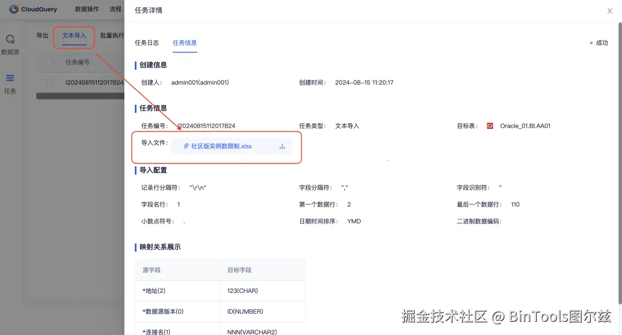The width and height of the screenshot is (622, 335).
Task: Click the attachment paperclip icon of import file
Action: [x=186, y=146]
